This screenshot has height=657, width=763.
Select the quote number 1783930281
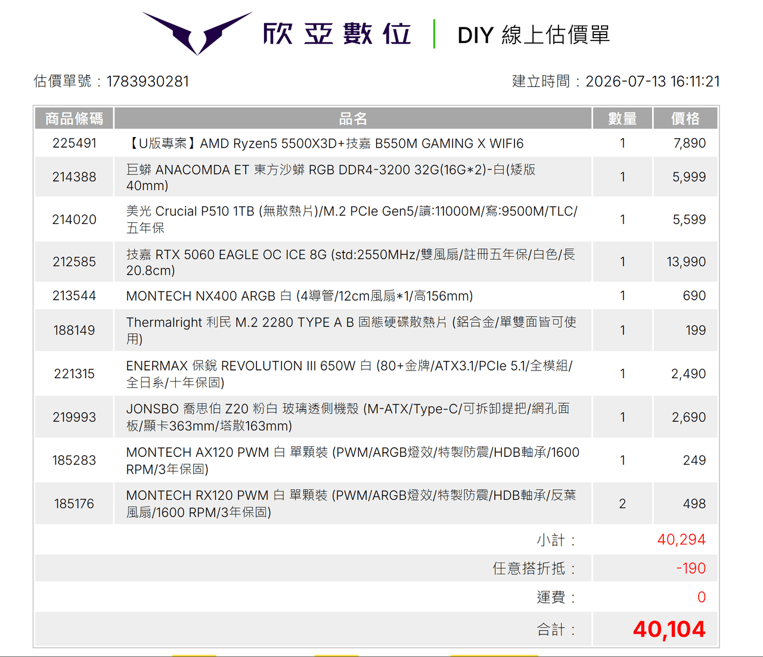point(148,81)
